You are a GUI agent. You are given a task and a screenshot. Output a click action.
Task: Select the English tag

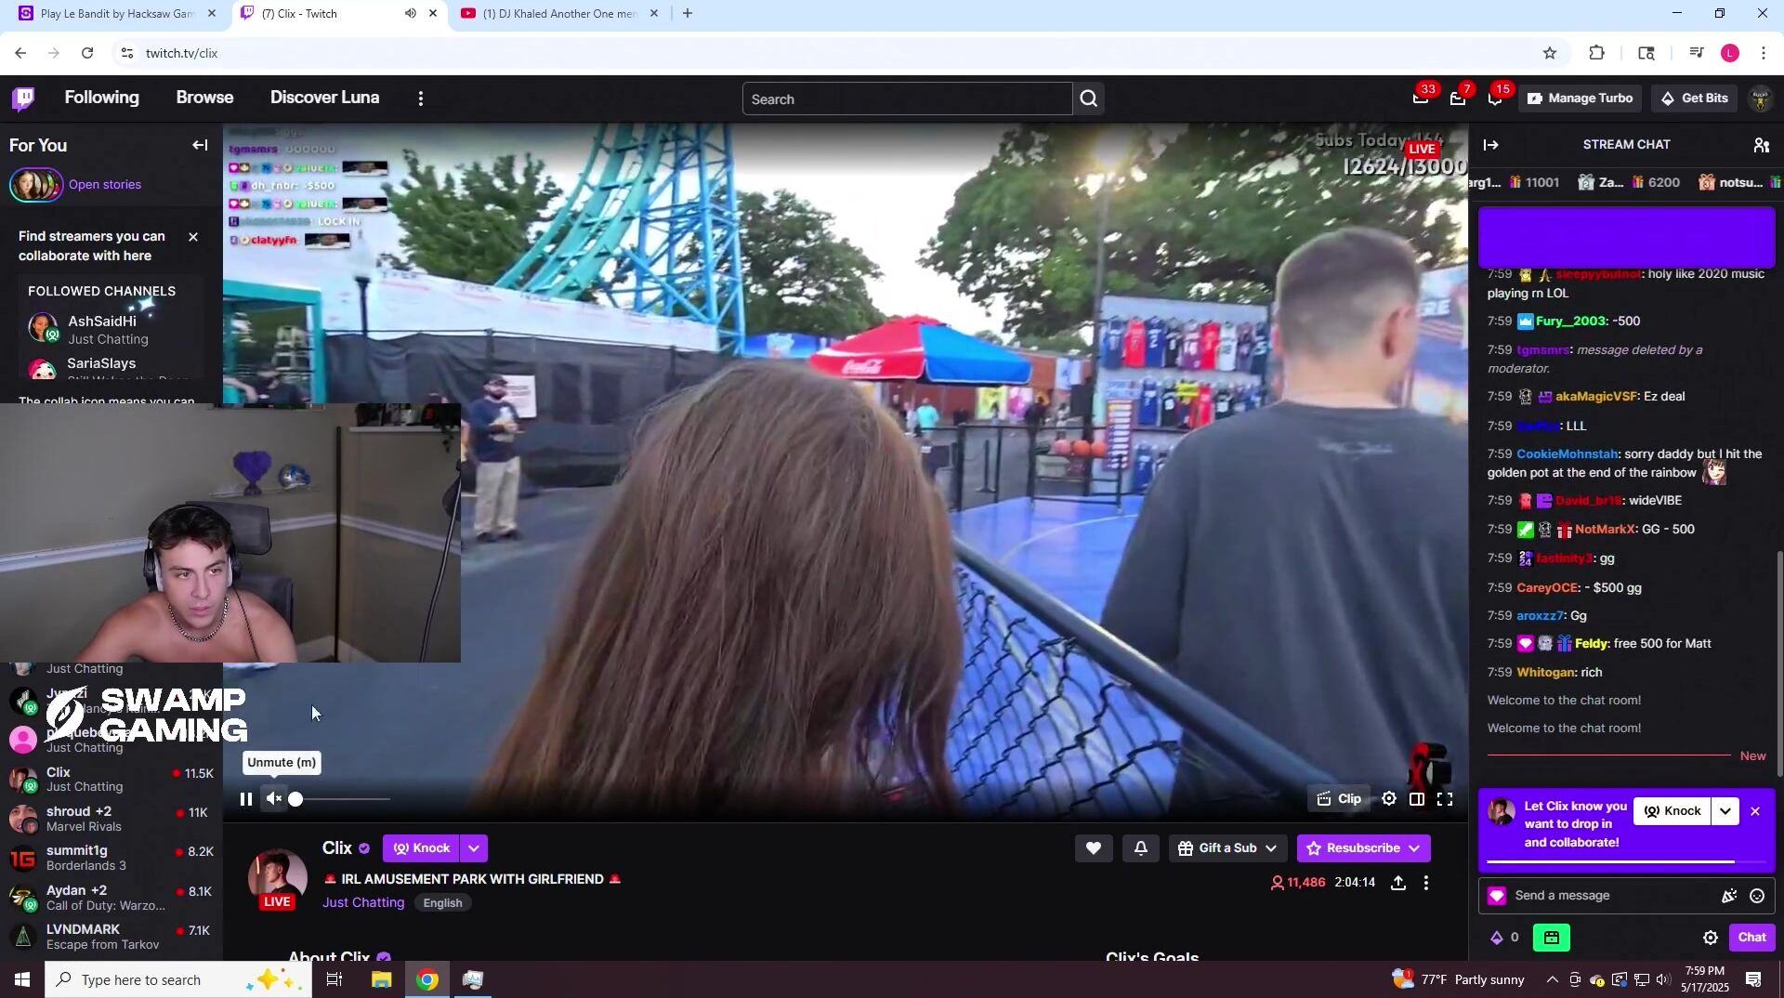coord(442,903)
